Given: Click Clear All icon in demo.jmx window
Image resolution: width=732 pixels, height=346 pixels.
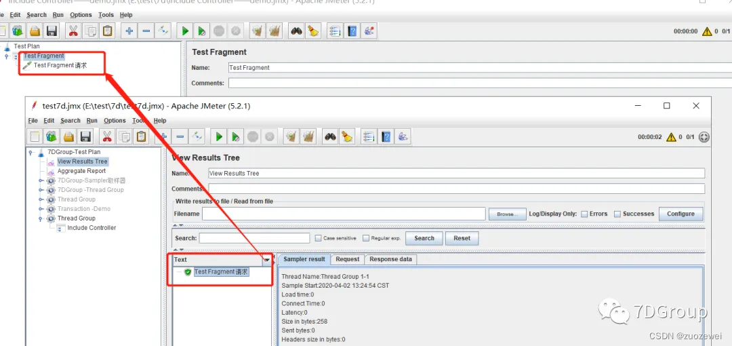Looking at the screenshot, I should [x=274, y=31].
